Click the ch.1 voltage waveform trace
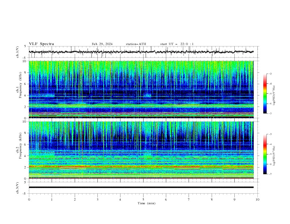290x224 pixels. 141,52
